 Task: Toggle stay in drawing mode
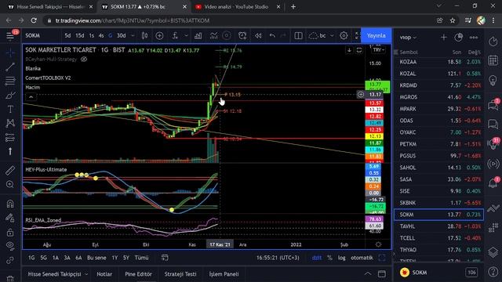10,218
